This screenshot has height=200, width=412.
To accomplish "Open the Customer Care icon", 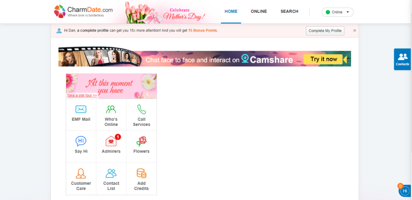I will (81, 173).
